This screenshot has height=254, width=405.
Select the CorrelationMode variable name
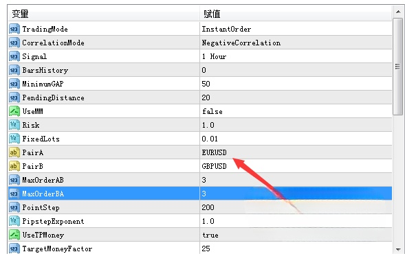53,43
